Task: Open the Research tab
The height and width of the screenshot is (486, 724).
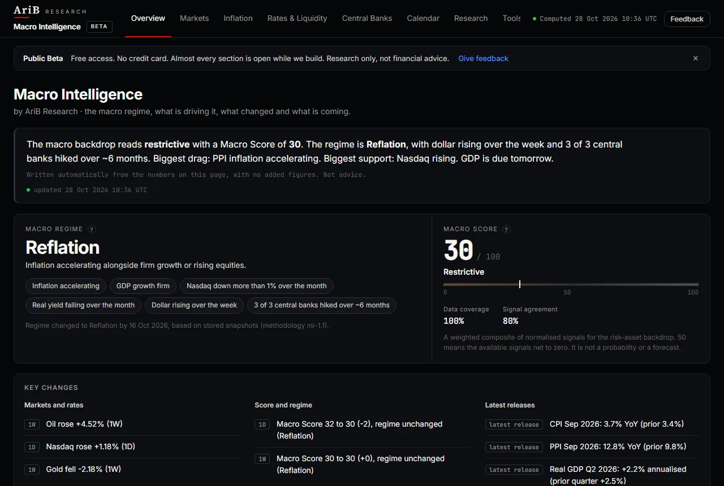Action: [x=471, y=18]
